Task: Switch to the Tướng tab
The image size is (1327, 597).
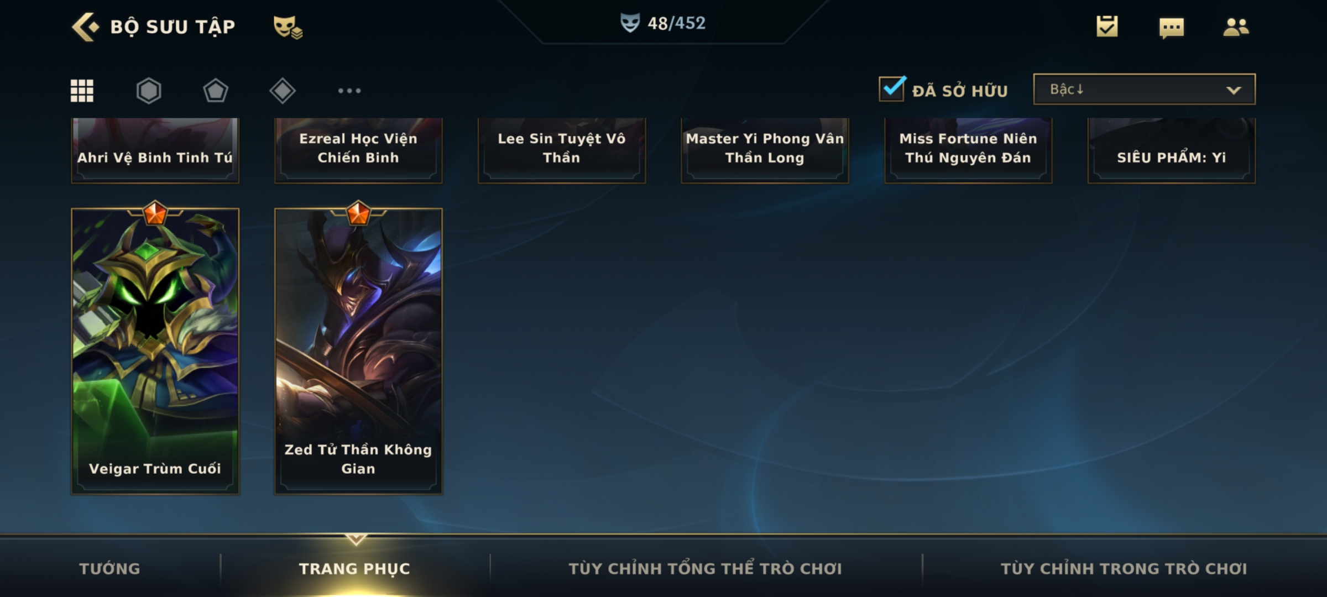Action: (x=109, y=568)
